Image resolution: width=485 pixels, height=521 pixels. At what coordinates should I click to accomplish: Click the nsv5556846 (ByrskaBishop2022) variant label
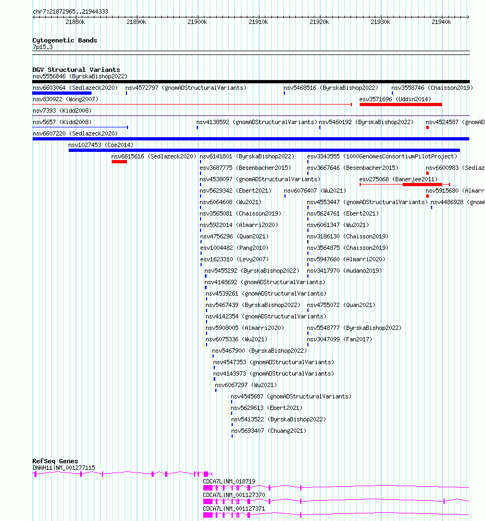(80, 76)
